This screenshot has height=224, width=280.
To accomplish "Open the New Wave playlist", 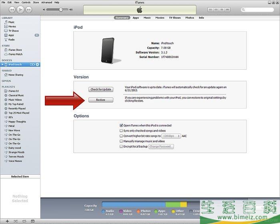I will point(14,130).
